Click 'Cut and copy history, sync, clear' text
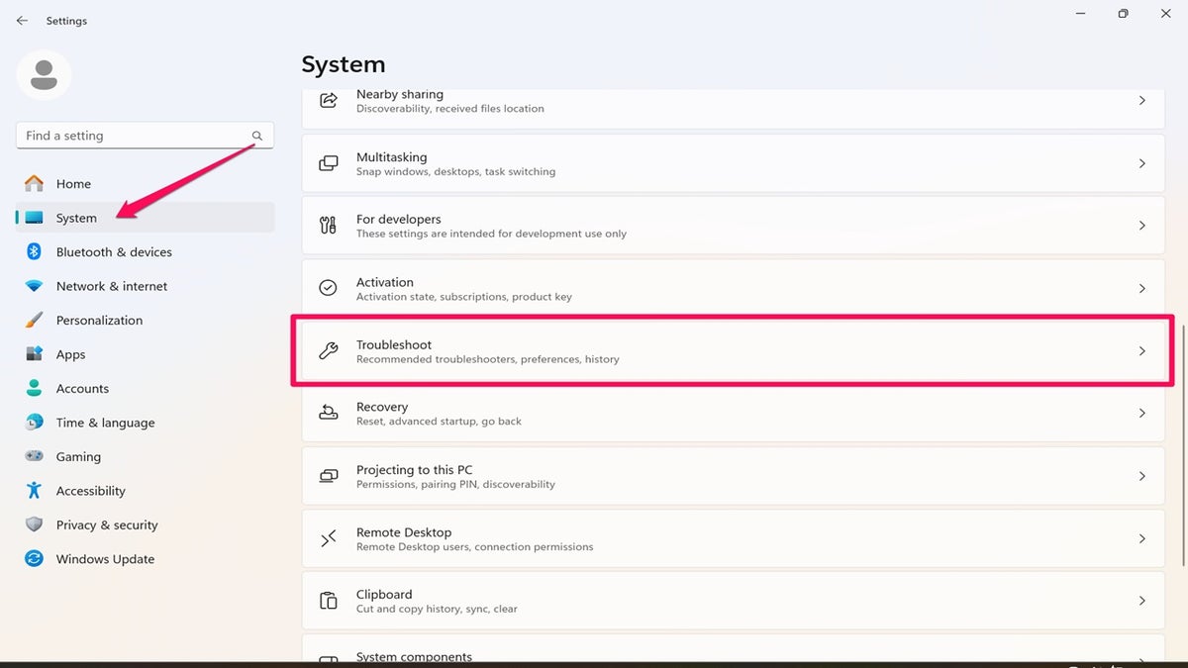This screenshot has width=1188, height=668. [437, 609]
